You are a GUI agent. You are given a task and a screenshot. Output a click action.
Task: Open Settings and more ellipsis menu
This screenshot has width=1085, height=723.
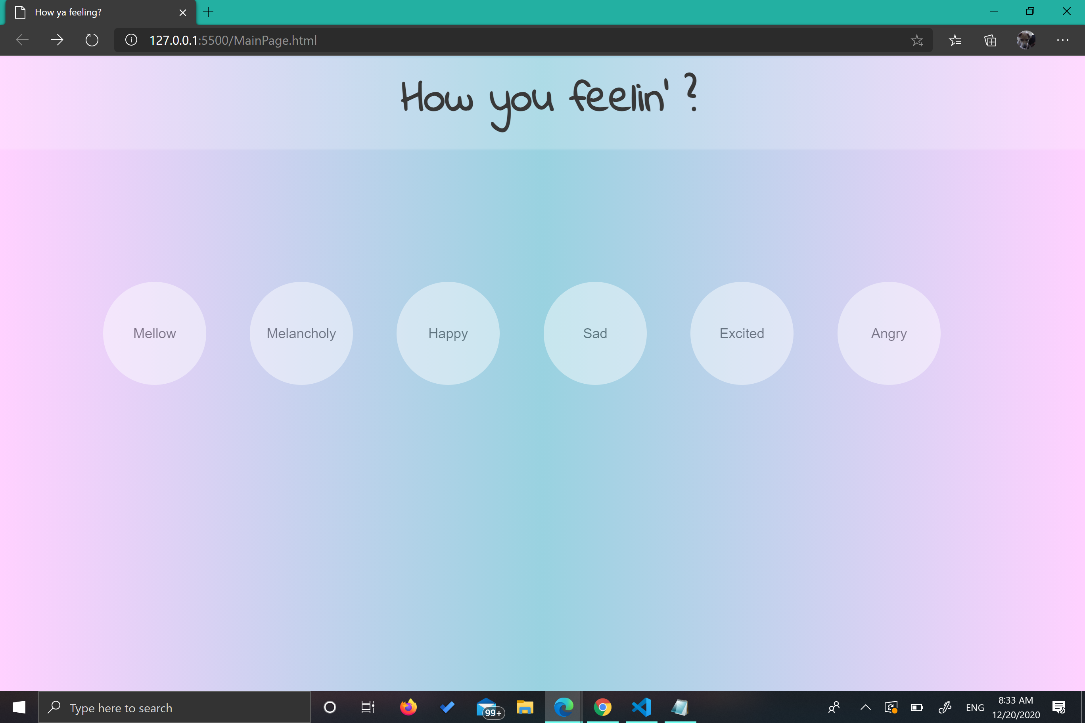tap(1062, 40)
